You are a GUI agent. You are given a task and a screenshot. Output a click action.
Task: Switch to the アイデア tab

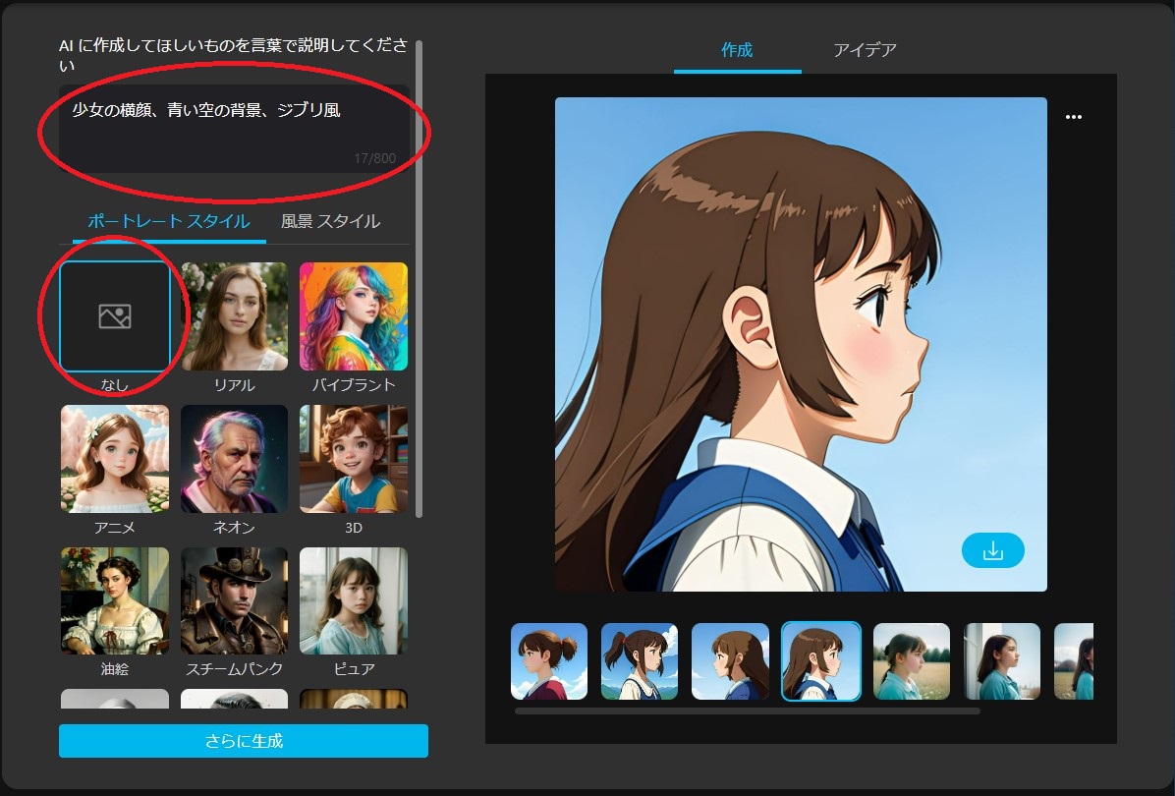(x=865, y=49)
